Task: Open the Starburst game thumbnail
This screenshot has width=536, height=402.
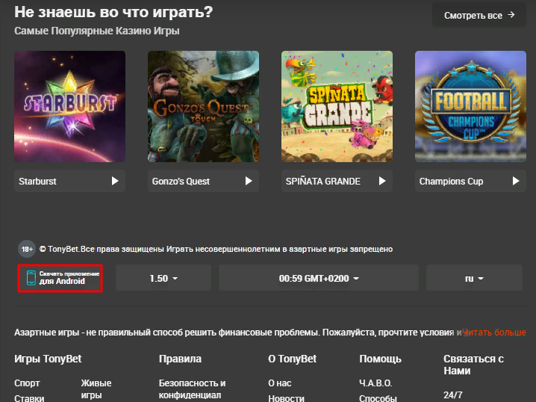Action: [69, 106]
